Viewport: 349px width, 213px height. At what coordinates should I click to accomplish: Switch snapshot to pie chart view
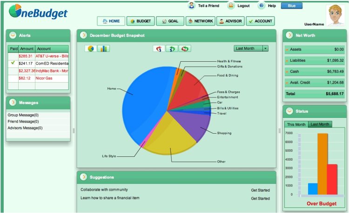(91, 49)
